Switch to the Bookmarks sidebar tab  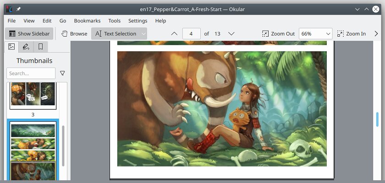point(40,47)
